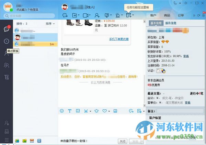The height and width of the screenshot is (145, 206).
Task: Select the 基本信息 sub-tab
Action: (156, 23)
